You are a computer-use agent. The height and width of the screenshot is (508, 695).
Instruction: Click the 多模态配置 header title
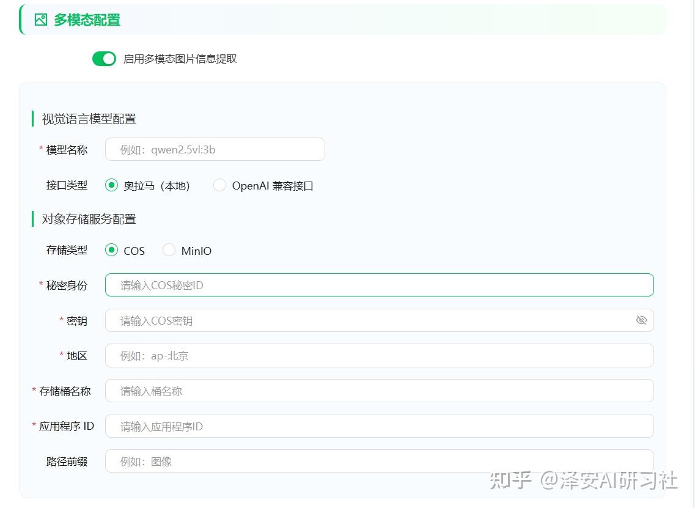click(87, 20)
